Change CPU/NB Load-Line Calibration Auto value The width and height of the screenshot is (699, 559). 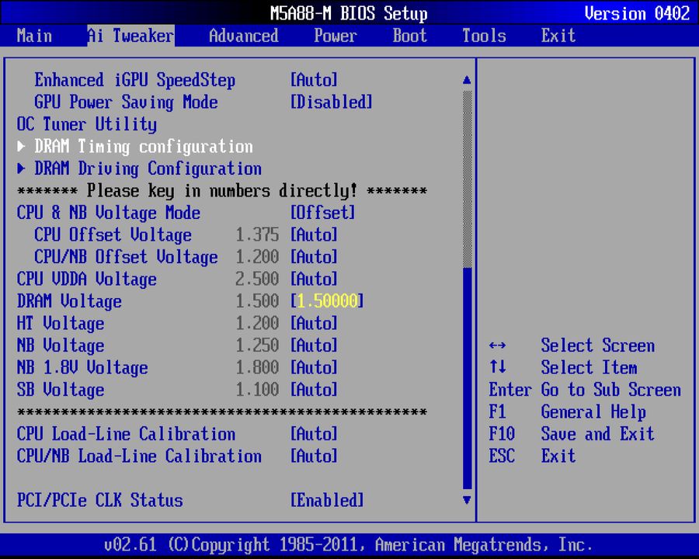[x=314, y=456]
